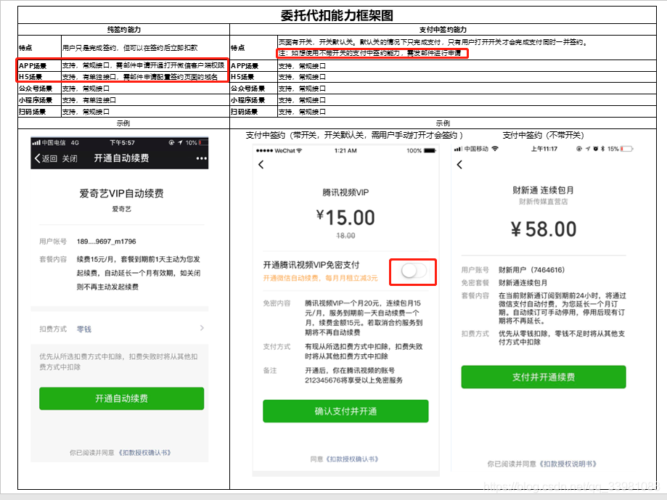Click the battery icon on iQiyi status bar
This screenshot has height=500, width=667.
[x=203, y=142]
